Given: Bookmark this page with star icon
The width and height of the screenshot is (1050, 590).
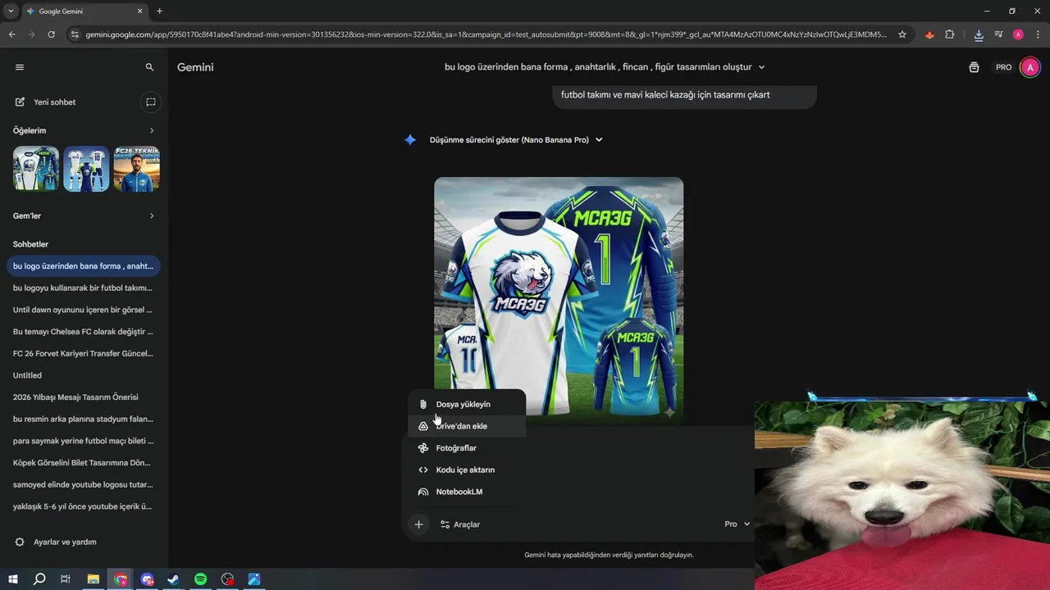Looking at the screenshot, I should point(902,34).
